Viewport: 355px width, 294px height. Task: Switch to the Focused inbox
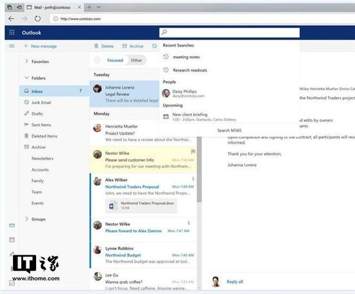point(115,60)
